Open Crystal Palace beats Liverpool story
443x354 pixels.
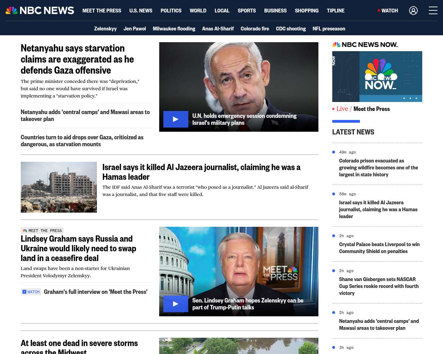(x=379, y=248)
